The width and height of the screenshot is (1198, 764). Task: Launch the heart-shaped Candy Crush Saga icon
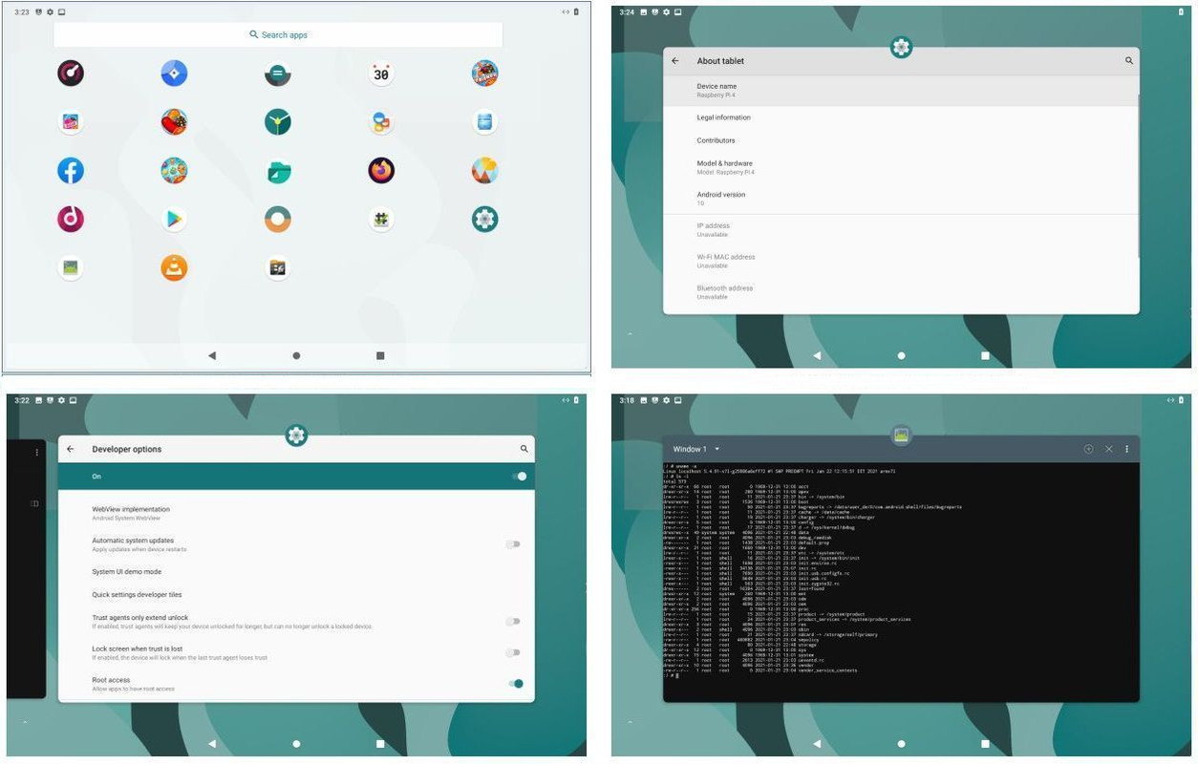174,121
